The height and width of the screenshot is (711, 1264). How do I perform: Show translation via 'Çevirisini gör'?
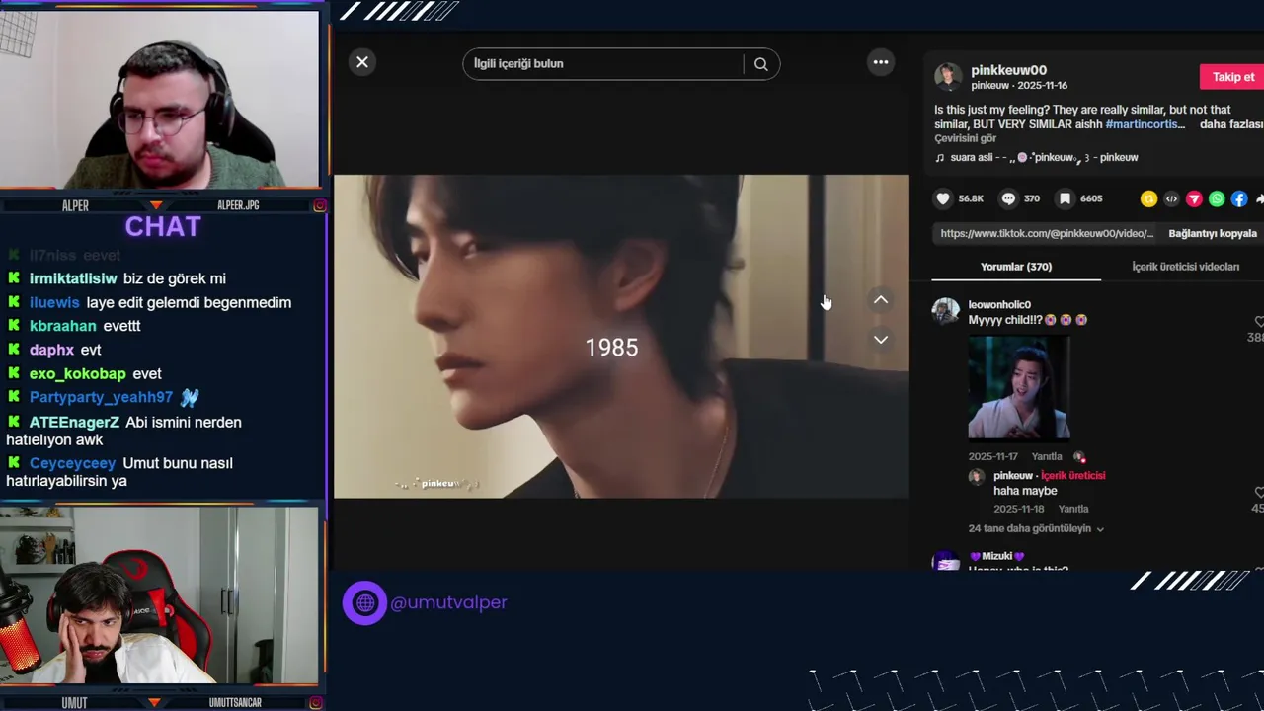(966, 139)
